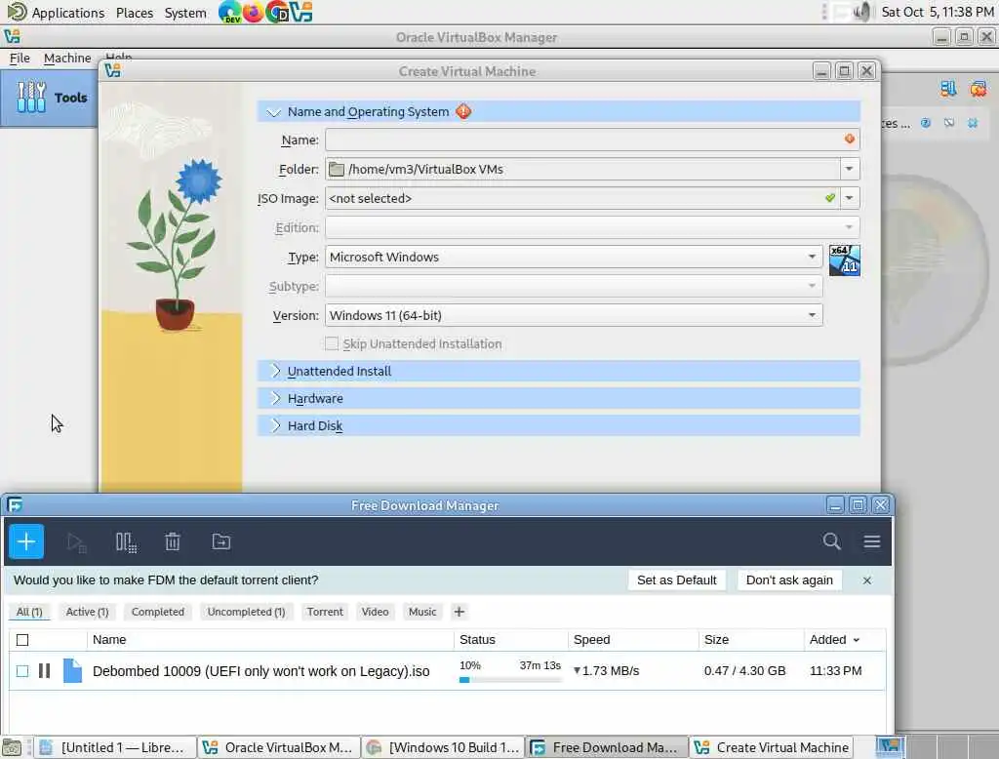999x759 pixels.
Task: Select the Music filter tab
Action: point(422,612)
